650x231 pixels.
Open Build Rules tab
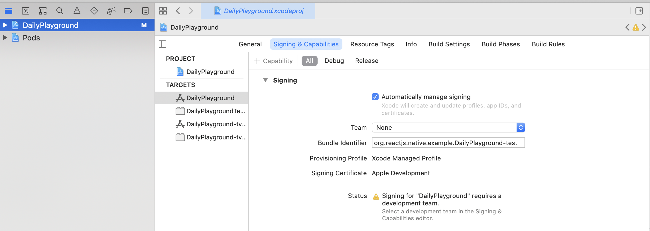[x=548, y=44]
